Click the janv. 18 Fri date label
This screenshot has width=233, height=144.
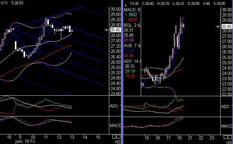coord(25,141)
